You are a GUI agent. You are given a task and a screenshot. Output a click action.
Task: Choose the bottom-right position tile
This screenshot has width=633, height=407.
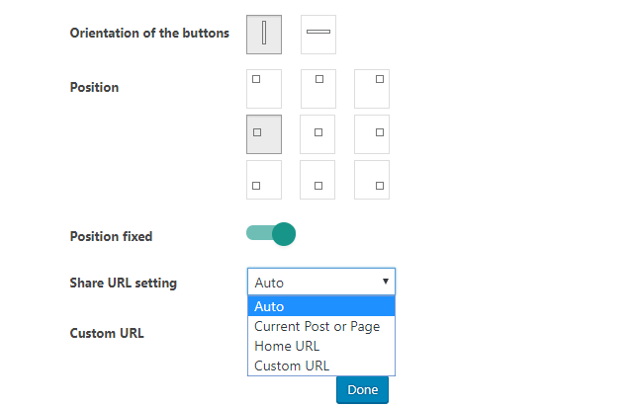tap(372, 180)
